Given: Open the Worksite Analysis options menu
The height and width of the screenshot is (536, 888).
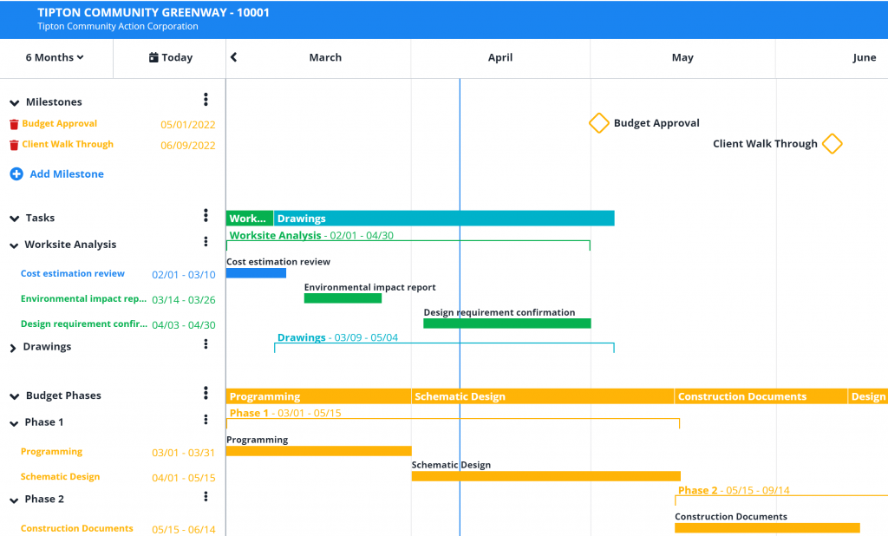Looking at the screenshot, I should 206,241.
